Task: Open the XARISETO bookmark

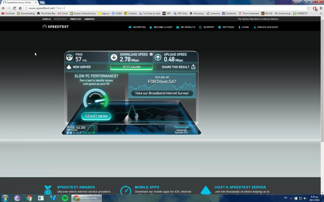Action: pos(300,13)
